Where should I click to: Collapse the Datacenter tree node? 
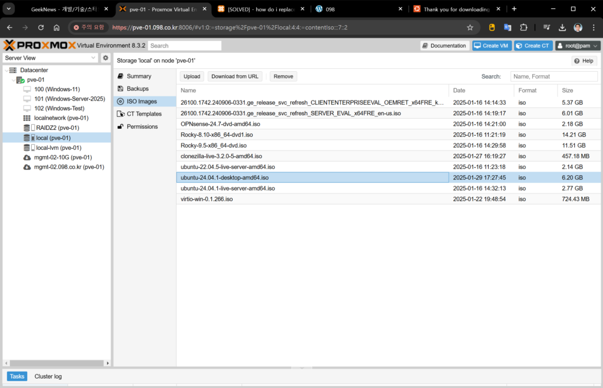pos(6,70)
